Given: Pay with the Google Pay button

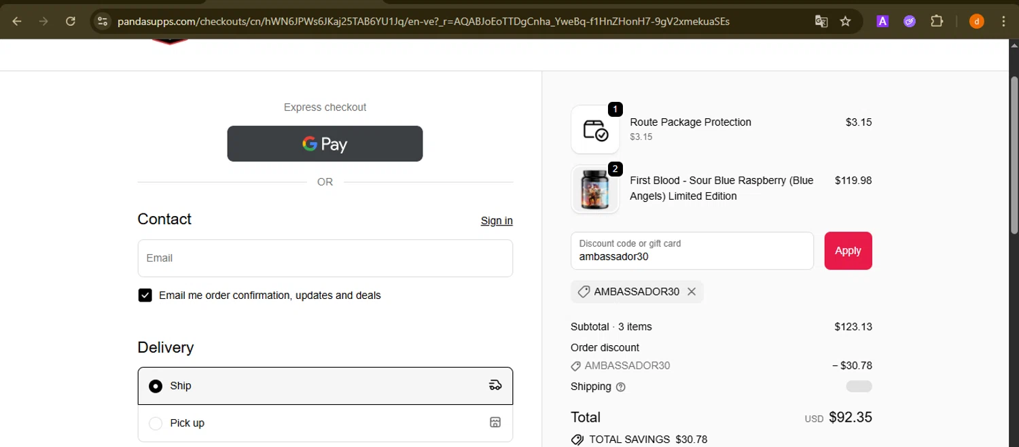Looking at the screenshot, I should pyautogui.click(x=325, y=143).
